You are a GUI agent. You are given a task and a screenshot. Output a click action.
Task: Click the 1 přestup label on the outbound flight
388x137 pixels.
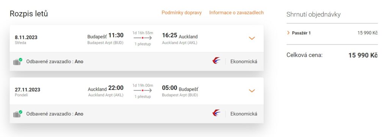[x=143, y=44]
